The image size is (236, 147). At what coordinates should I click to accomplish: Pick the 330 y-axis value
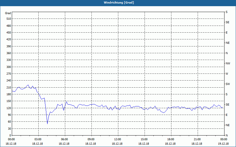[x=9, y=60]
